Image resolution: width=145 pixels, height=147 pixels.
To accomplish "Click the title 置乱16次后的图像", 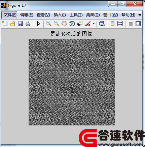I will pyautogui.click(x=71, y=34).
